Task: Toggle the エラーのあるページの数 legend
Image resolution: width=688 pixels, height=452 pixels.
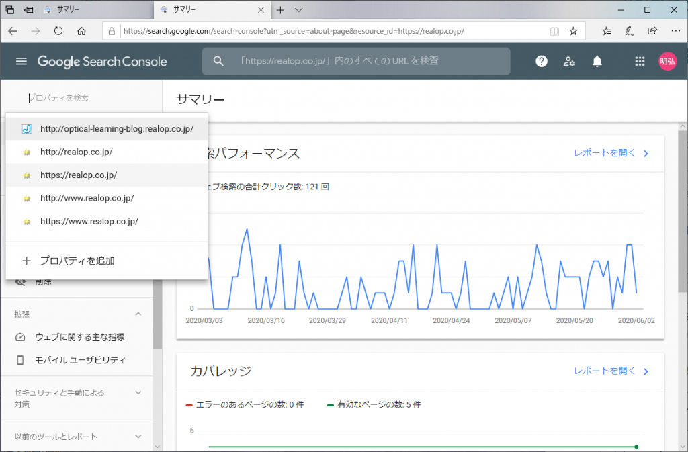Action: click(245, 405)
